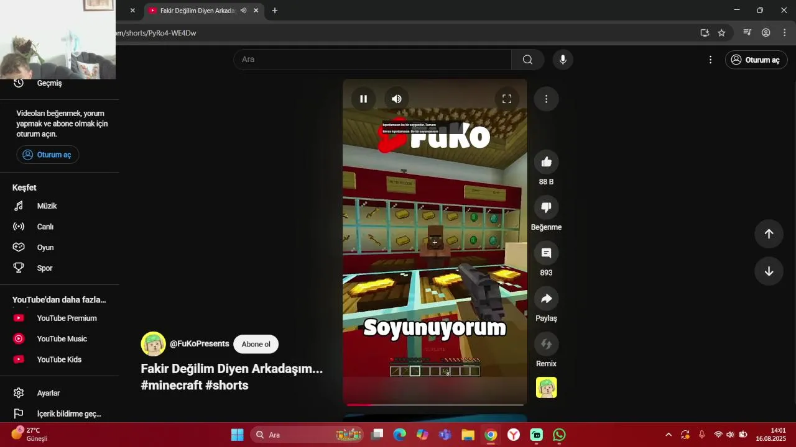Open the Windows Start menu

tap(238, 435)
